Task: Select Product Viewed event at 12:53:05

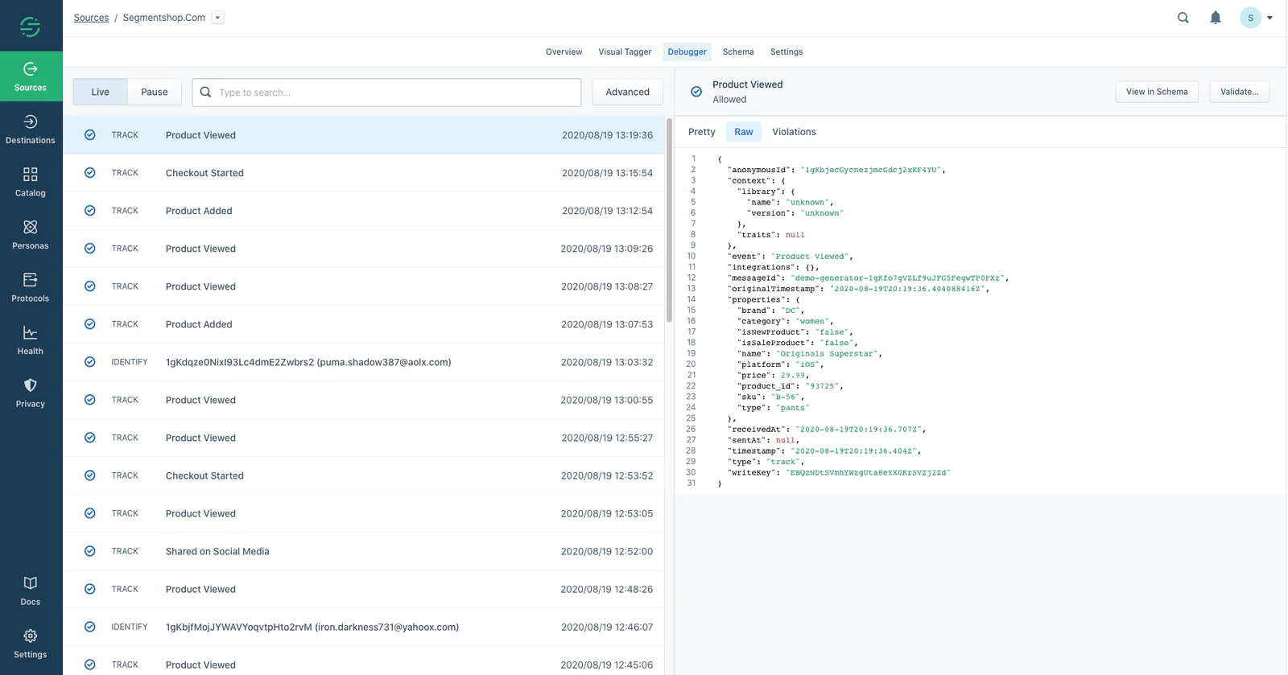Action: tap(364, 513)
